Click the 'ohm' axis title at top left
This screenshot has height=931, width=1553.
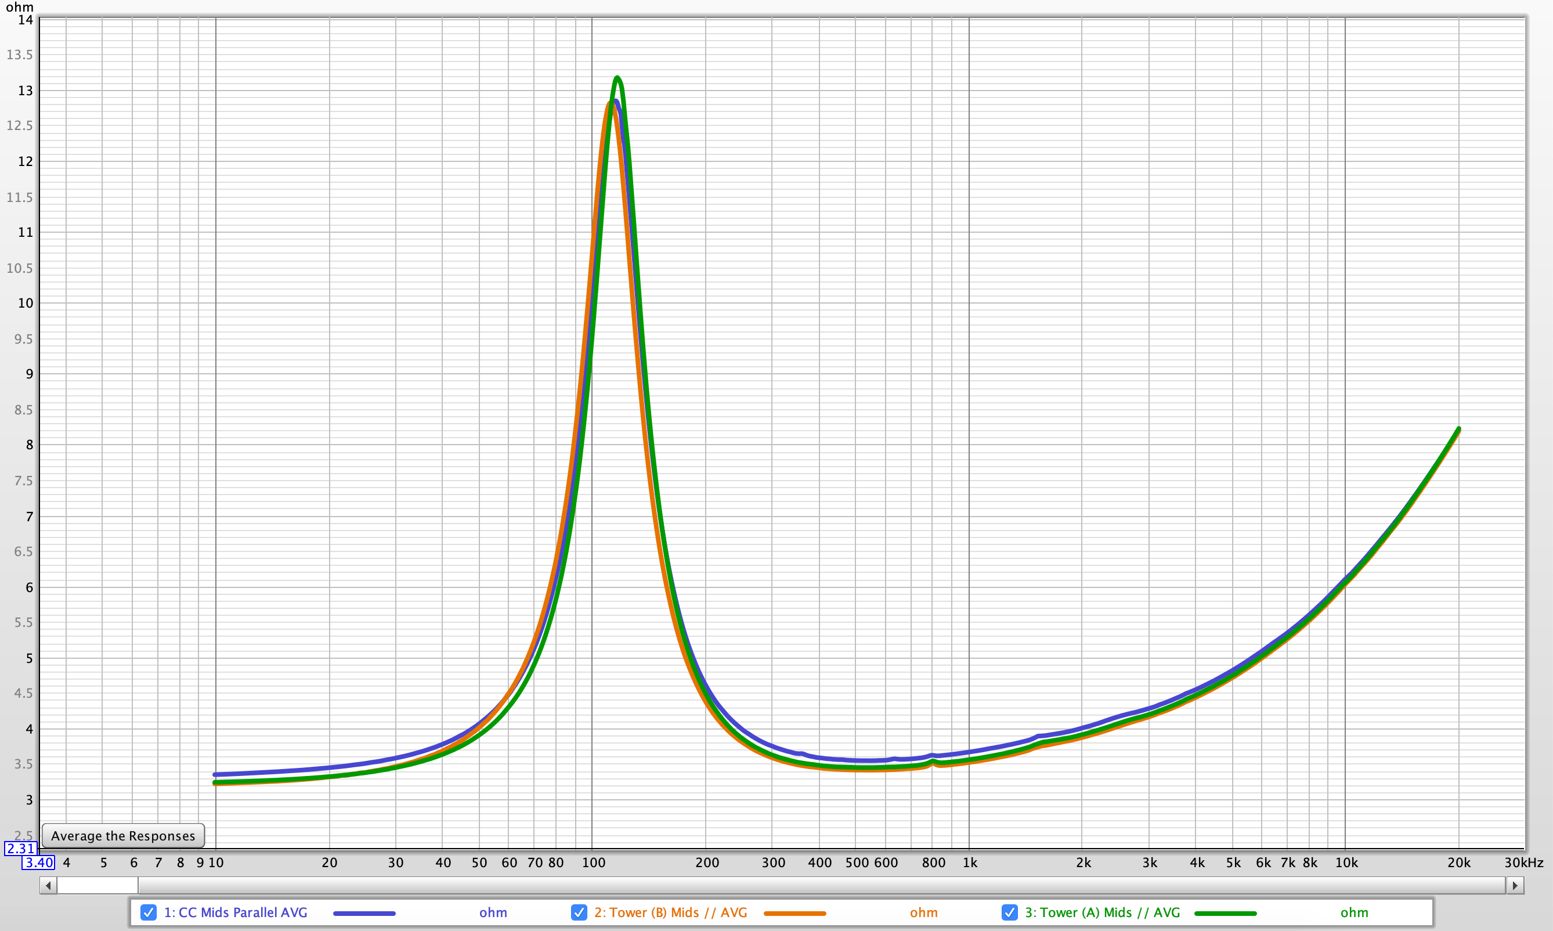click(20, 7)
